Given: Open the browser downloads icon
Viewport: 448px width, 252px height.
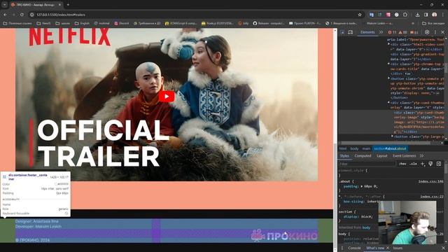Looking at the screenshot, I should tap(417, 15).
